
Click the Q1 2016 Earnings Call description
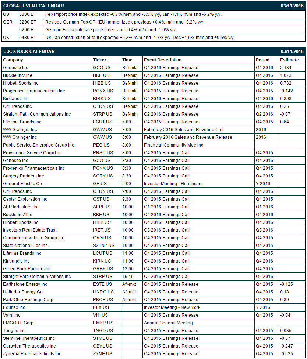point(167,207)
